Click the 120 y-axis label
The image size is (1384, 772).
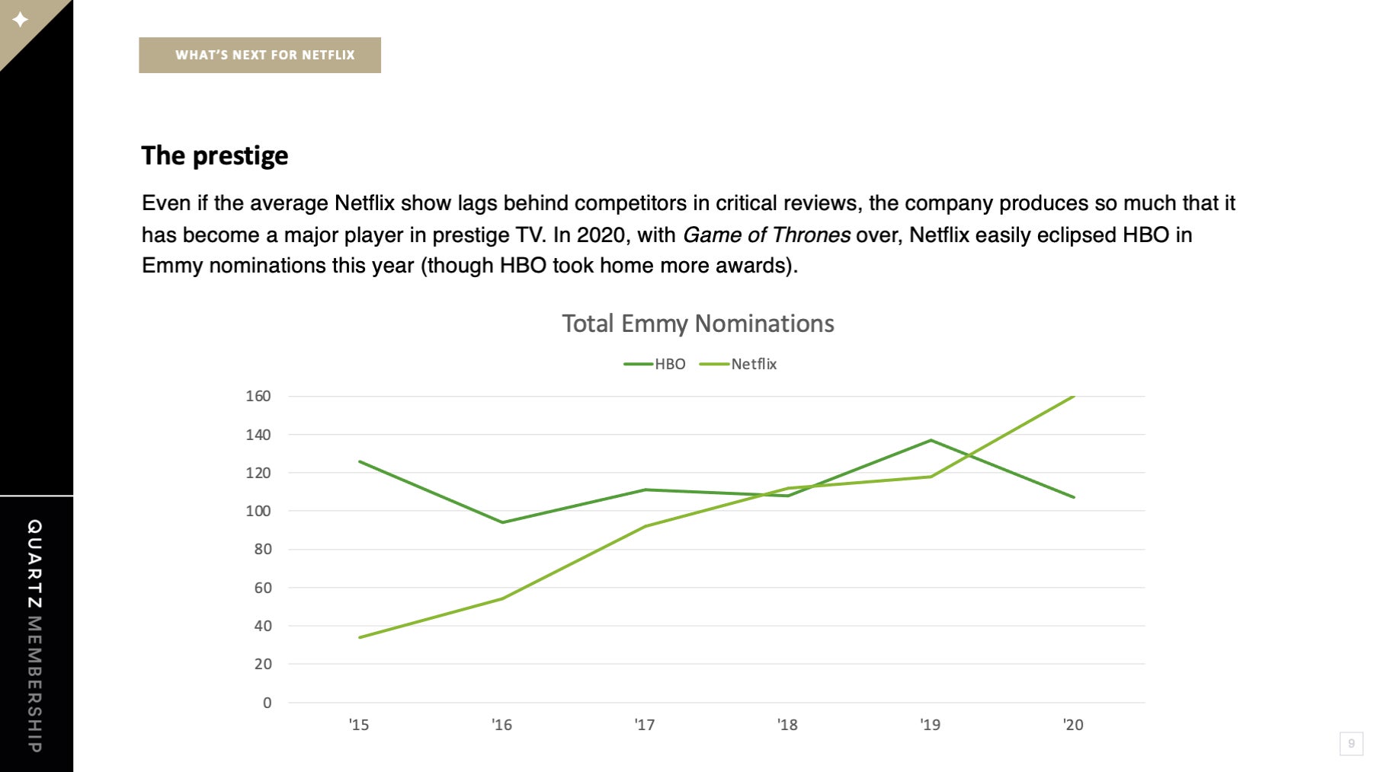click(258, 473)
